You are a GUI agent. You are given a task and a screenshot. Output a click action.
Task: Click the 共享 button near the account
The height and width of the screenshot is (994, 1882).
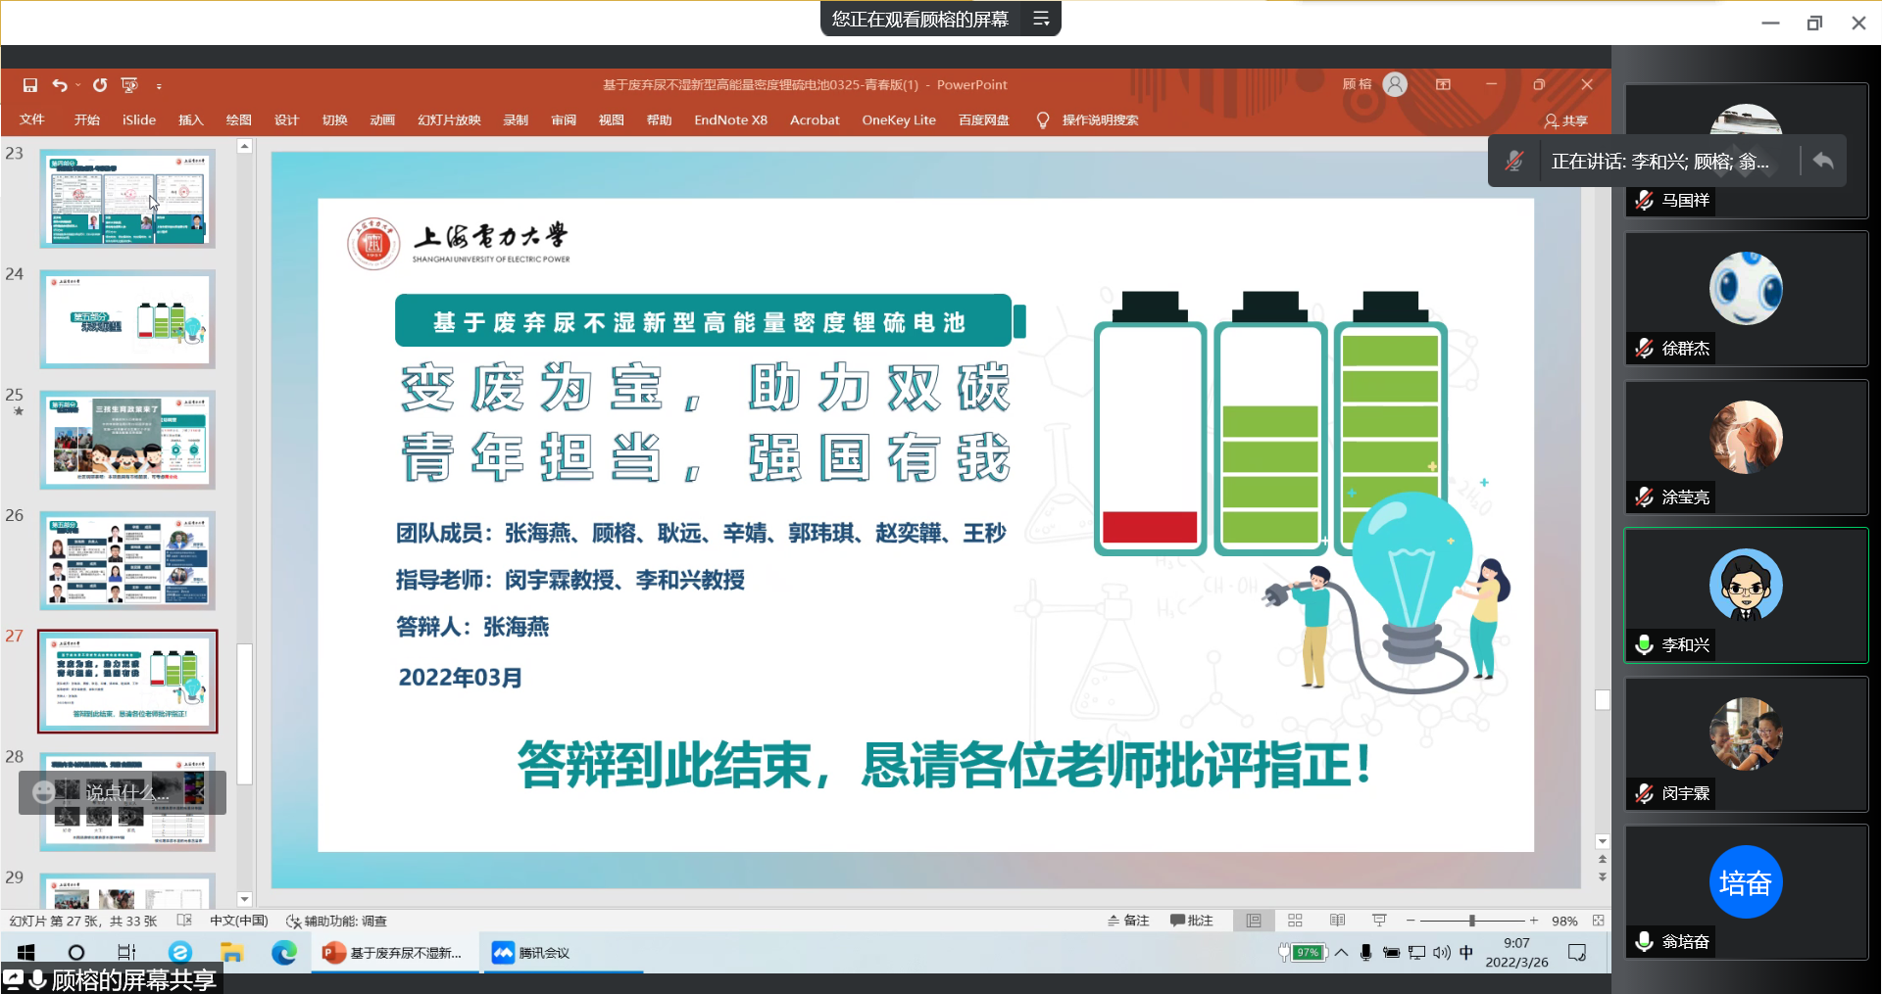(1565, 120)
